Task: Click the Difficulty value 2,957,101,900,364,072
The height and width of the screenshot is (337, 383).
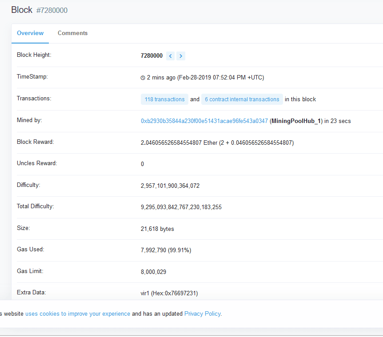Action: coord(170,186)
